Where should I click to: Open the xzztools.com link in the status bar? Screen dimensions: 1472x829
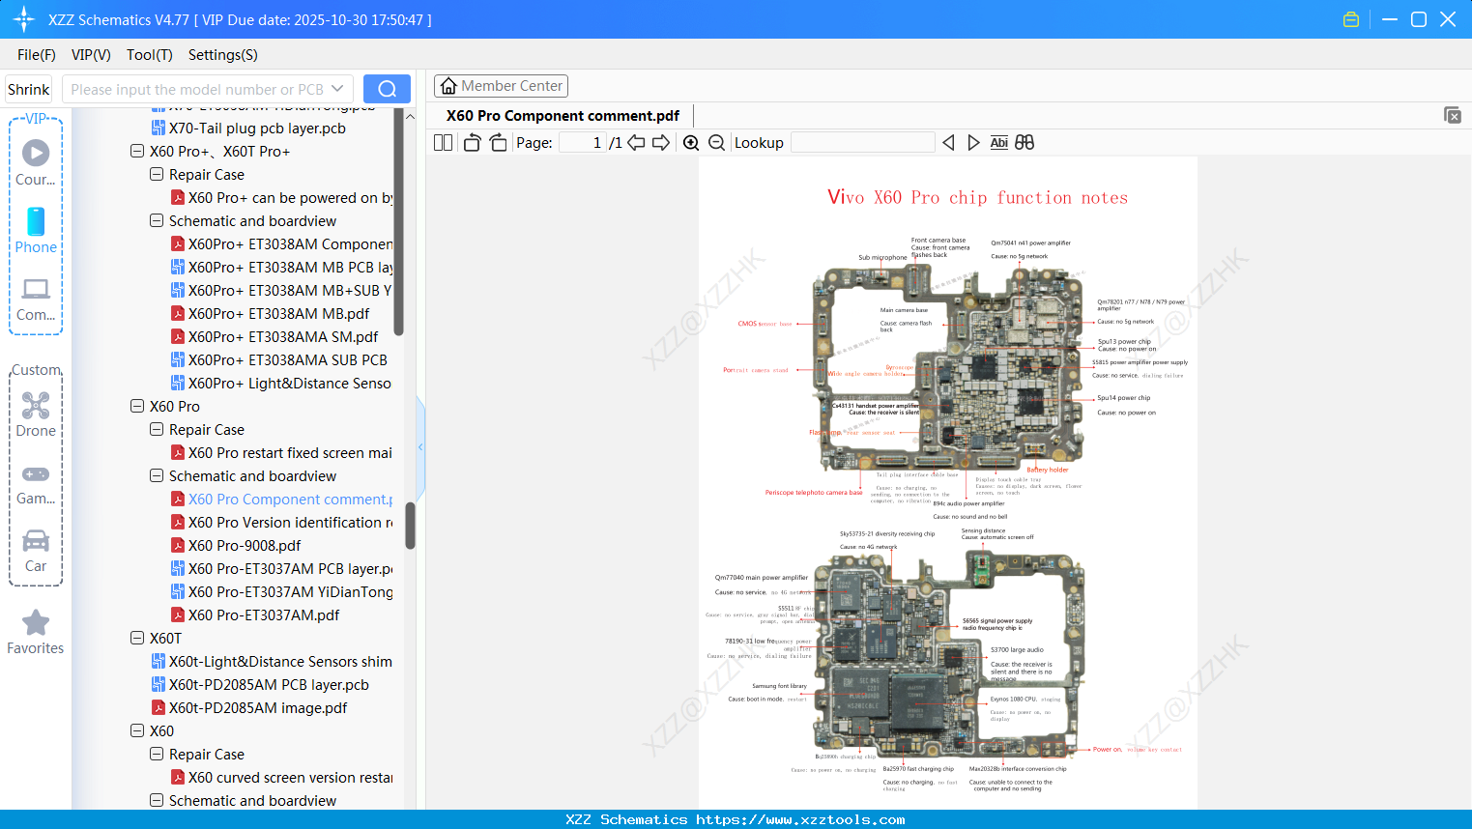pyautogui.click(x=800, y=819)
